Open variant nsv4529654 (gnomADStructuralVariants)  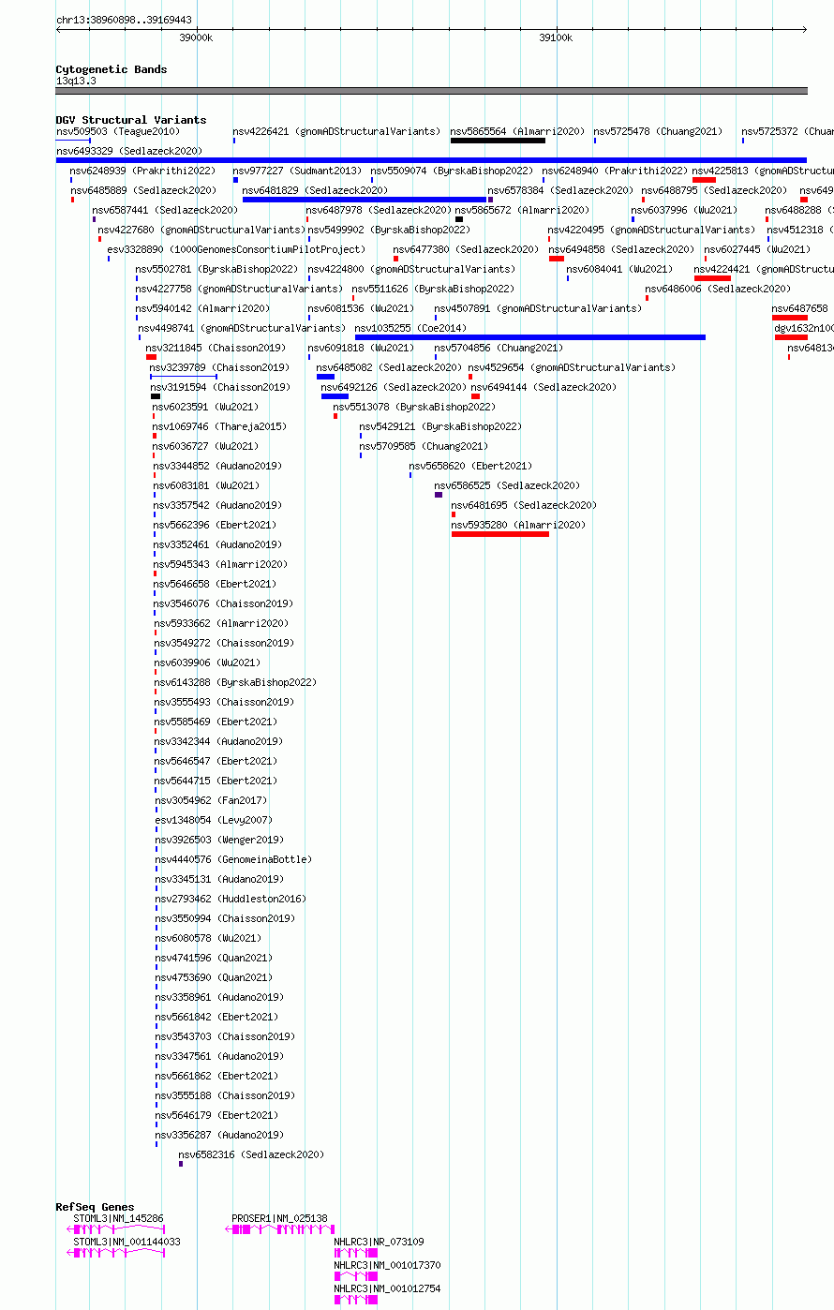(x=572, y=368)
